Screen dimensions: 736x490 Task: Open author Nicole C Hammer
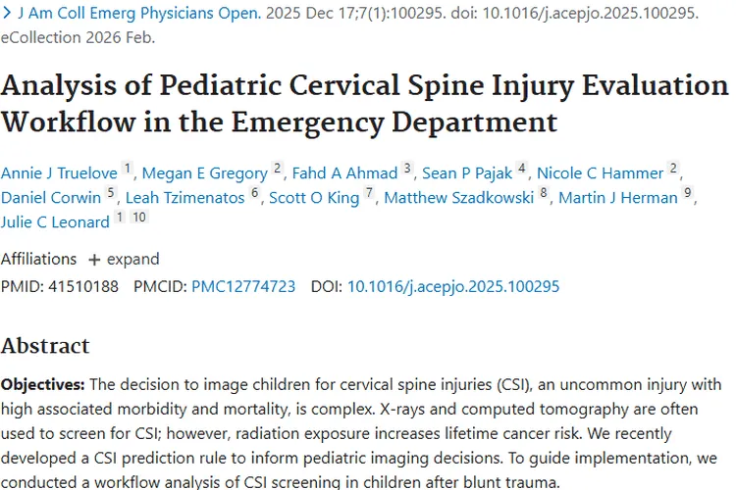click(x=601, y=173)
